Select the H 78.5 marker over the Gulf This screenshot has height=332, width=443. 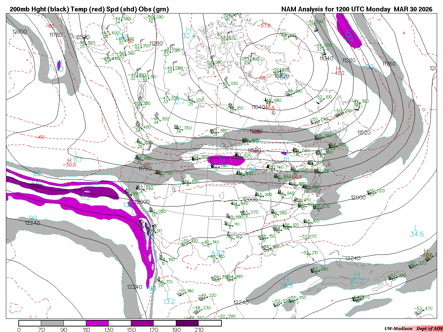[x=286, y=283]
